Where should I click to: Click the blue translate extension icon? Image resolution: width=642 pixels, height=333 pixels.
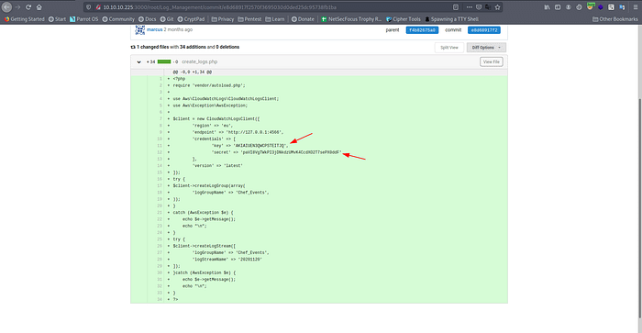622,7
